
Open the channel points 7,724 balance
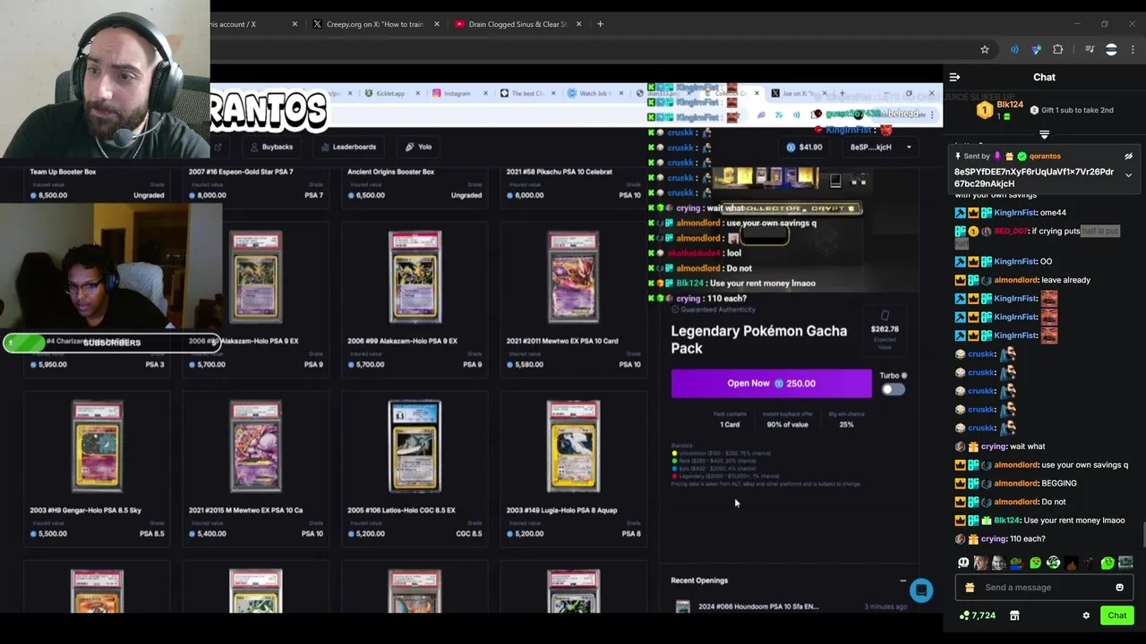click(977, 615)
